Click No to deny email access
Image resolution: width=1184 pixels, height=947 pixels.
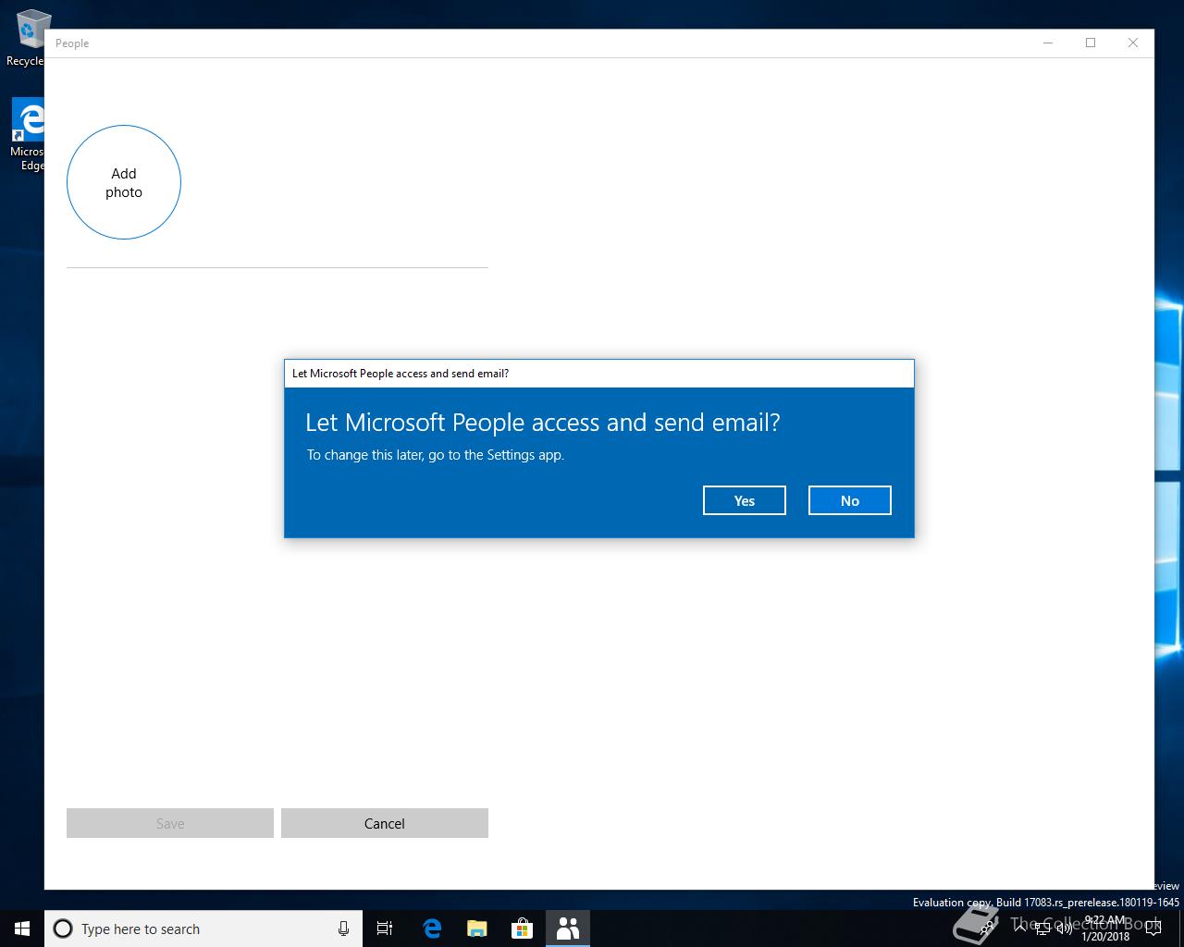click(x=849, y=500)
